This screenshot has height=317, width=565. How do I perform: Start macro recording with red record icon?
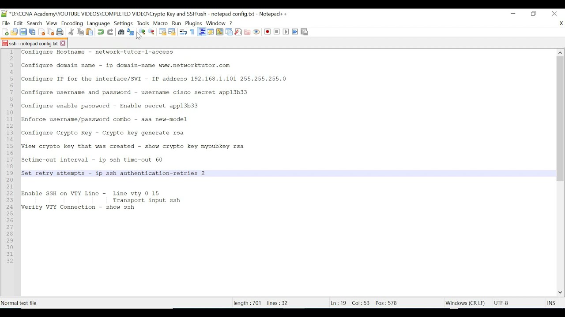click(267, 32)
